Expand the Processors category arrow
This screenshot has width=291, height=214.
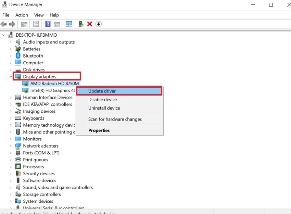[x=11, y=166]
